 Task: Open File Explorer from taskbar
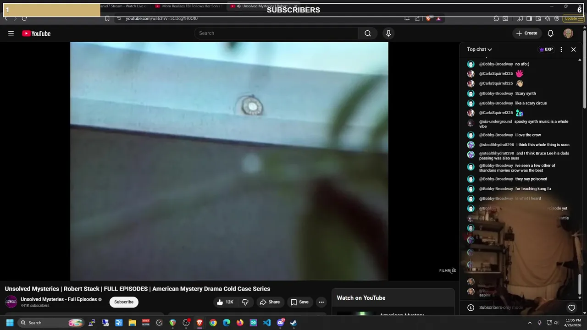pos(132,323)
